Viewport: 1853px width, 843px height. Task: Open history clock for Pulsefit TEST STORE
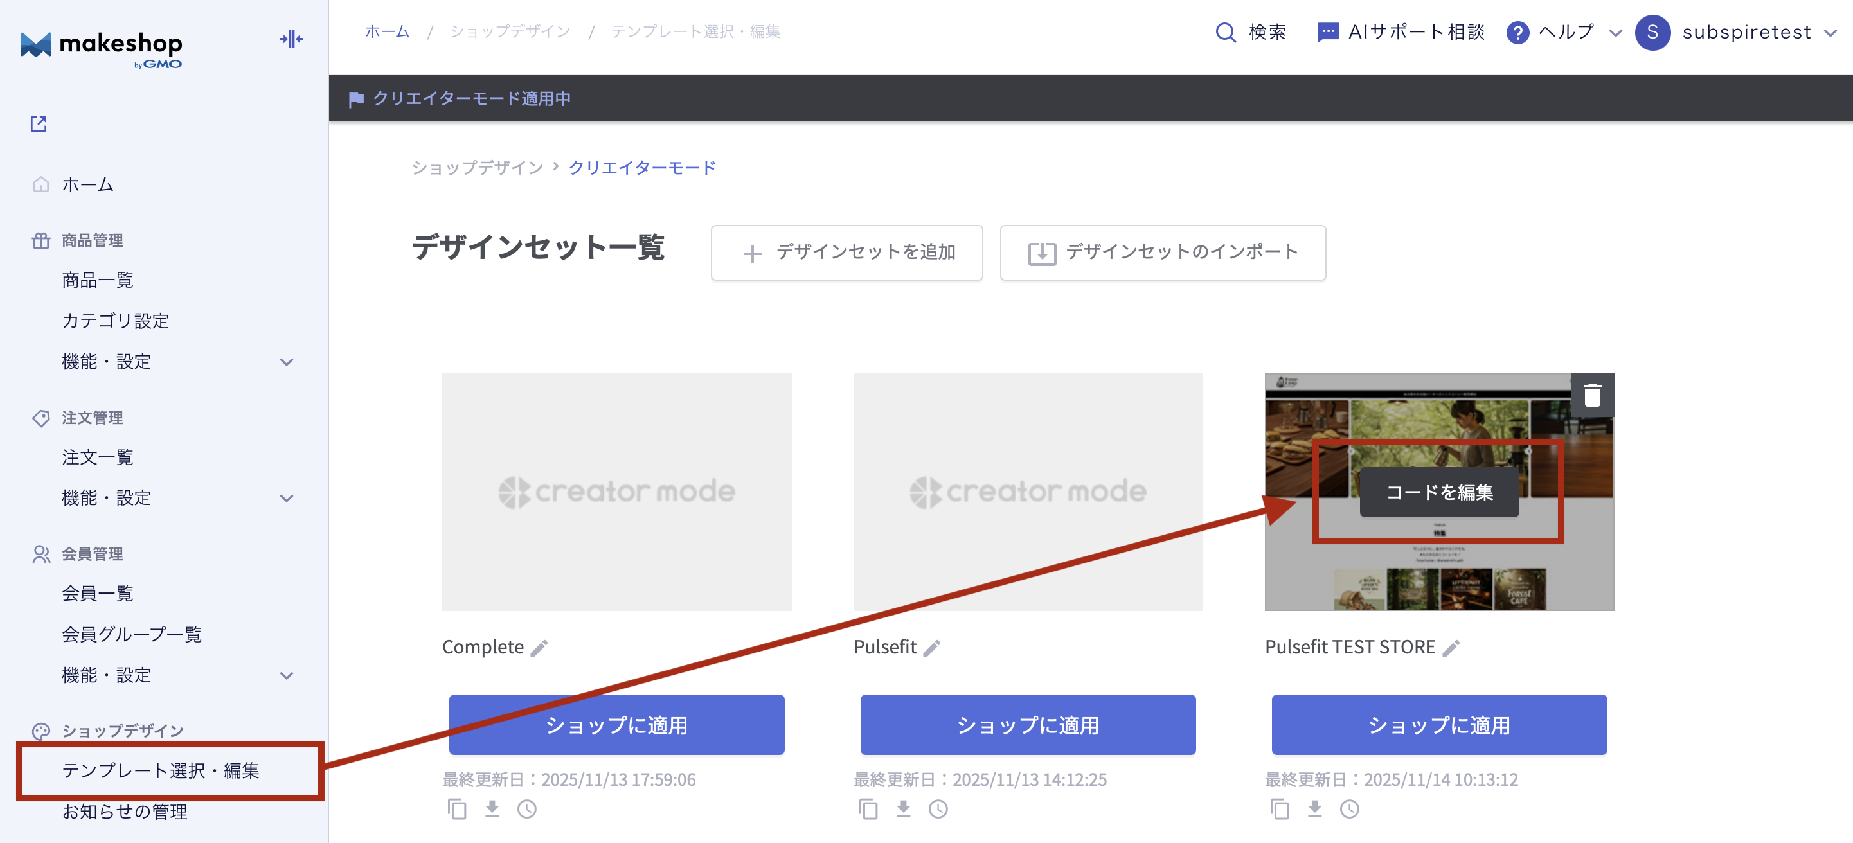click(1350, 809)
